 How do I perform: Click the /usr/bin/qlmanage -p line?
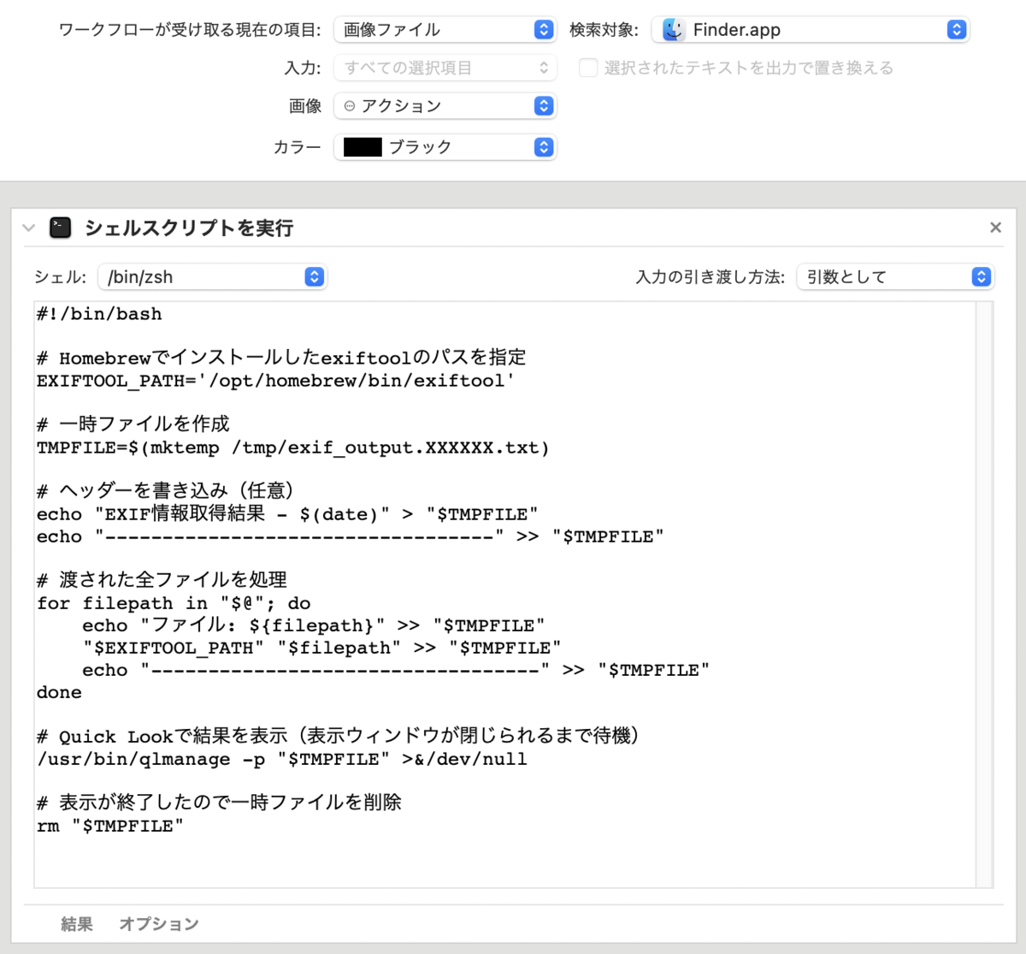(x=282, y=759)
